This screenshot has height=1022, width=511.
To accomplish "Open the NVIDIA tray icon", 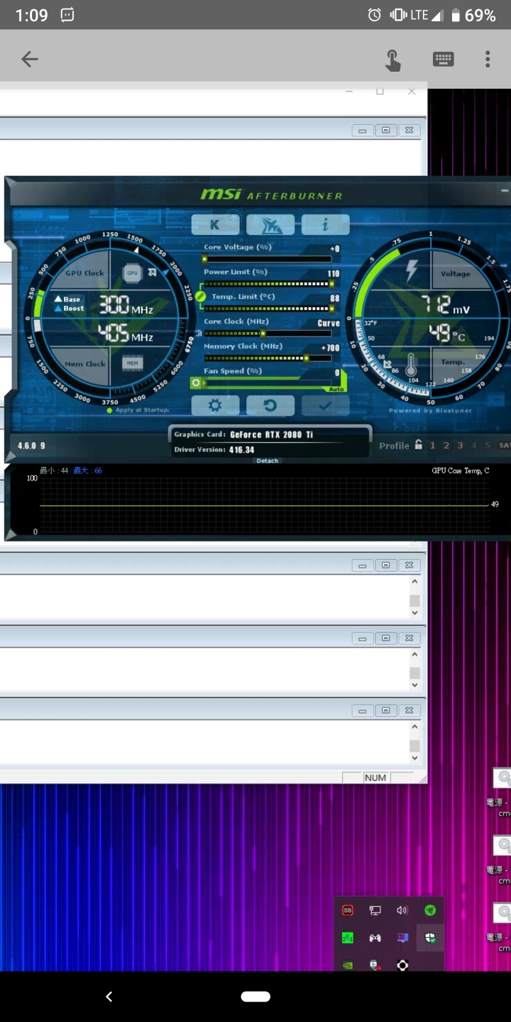I will pos(348,965).
